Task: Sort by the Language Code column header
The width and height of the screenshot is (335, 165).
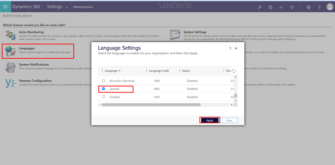Action: pyautogui.click(x=159, y=71)
